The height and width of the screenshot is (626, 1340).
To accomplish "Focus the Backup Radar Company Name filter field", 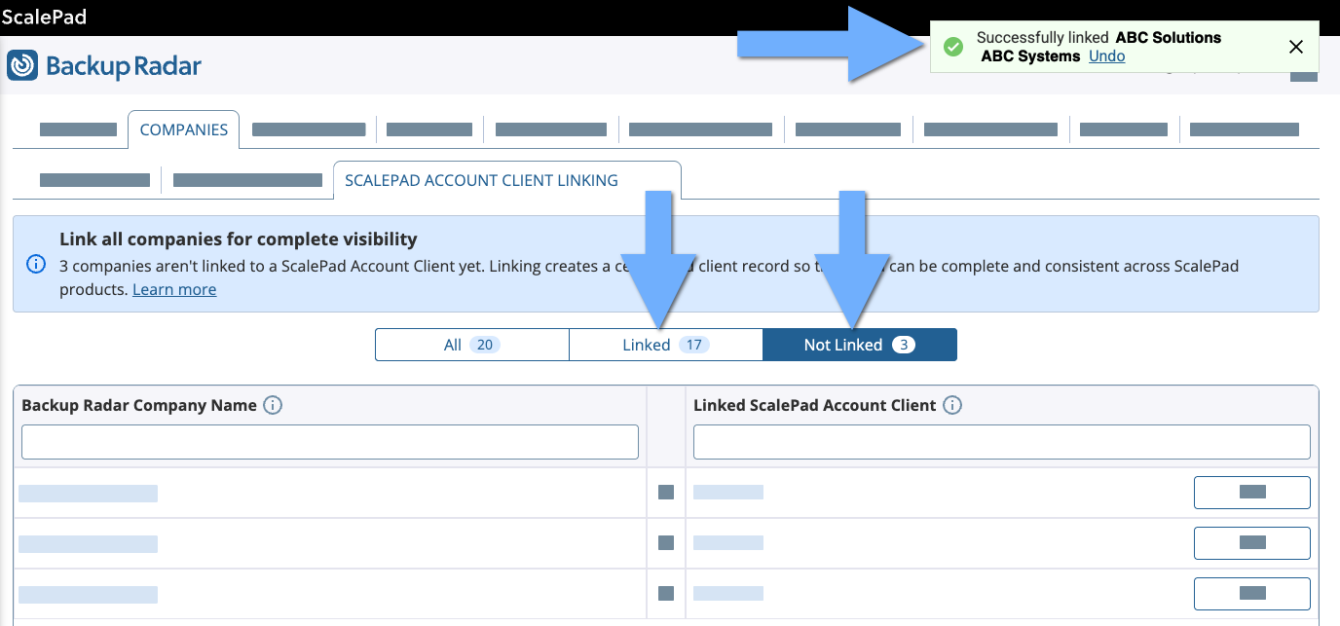I will point(330,442).
